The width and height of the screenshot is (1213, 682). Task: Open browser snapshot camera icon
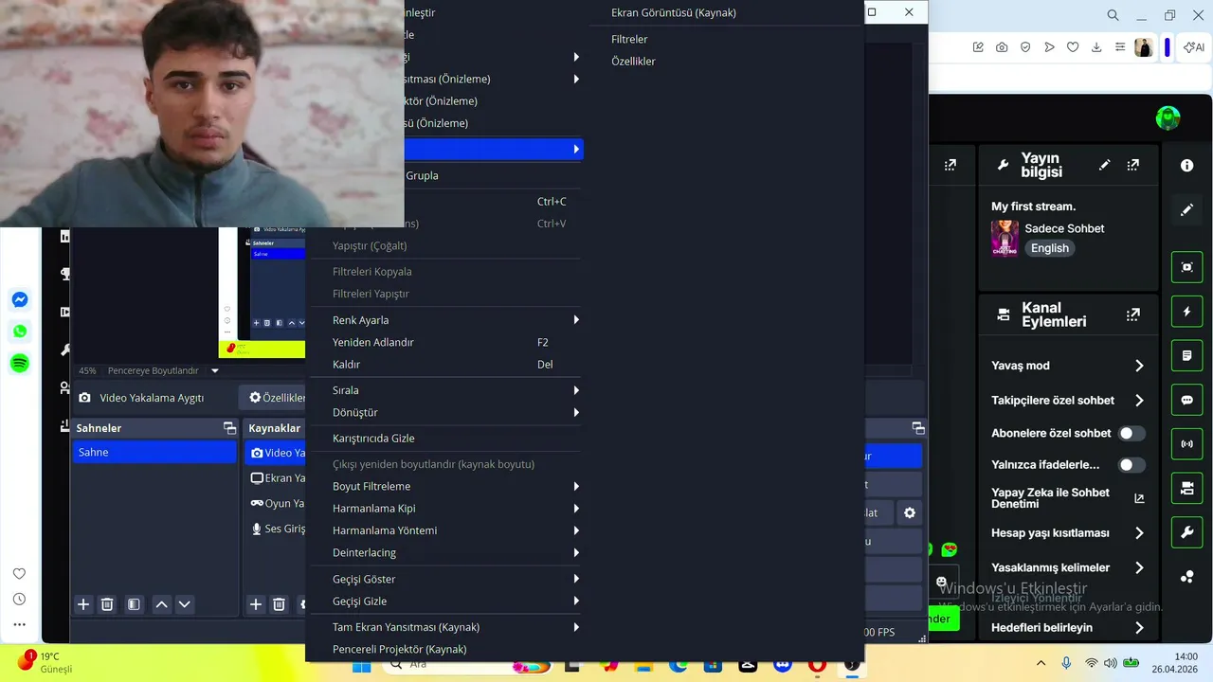(x=1002, y=47)
